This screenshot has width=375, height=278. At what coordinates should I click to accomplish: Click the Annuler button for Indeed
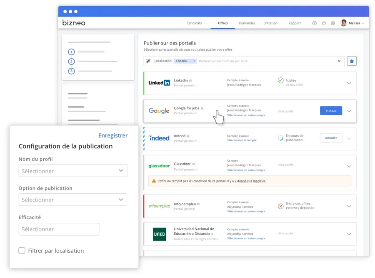click(x=331, y=138)
